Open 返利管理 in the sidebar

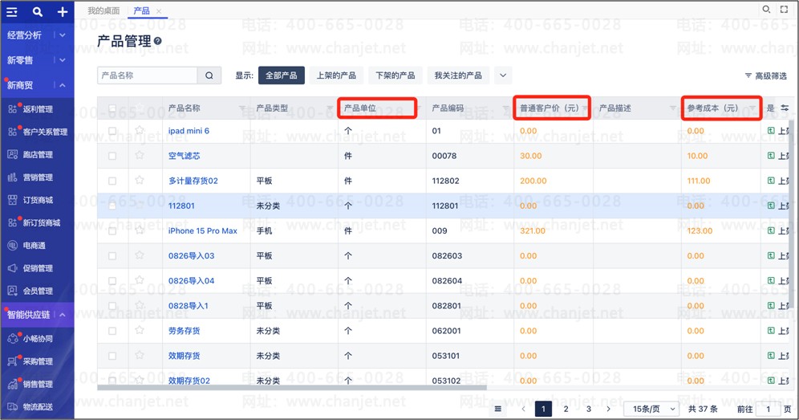point(38,109)
